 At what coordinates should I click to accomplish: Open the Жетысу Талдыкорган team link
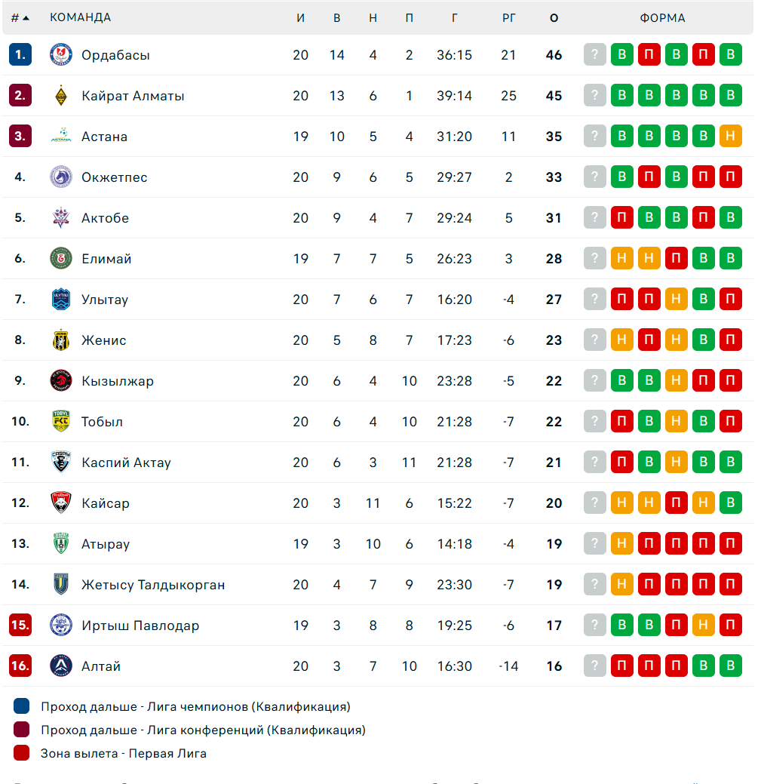pyautogui.click(x=153, y=585)
